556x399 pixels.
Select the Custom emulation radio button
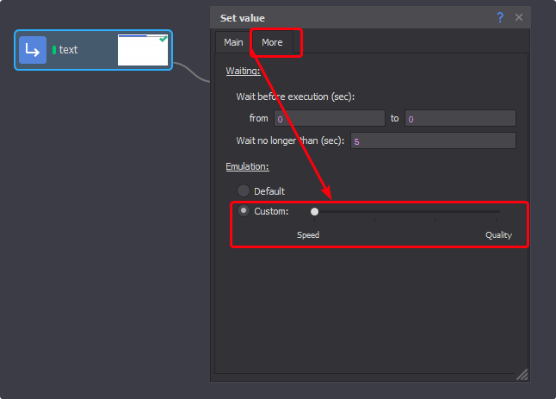coord(244,210)
